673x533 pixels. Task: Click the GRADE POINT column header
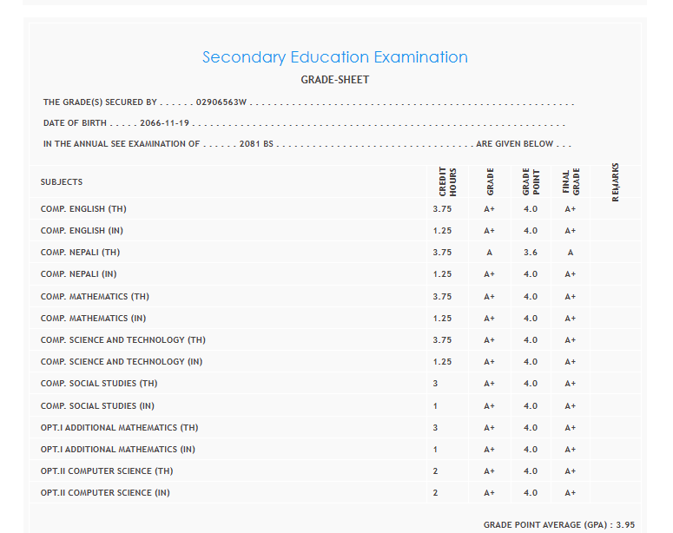(531, 182)
